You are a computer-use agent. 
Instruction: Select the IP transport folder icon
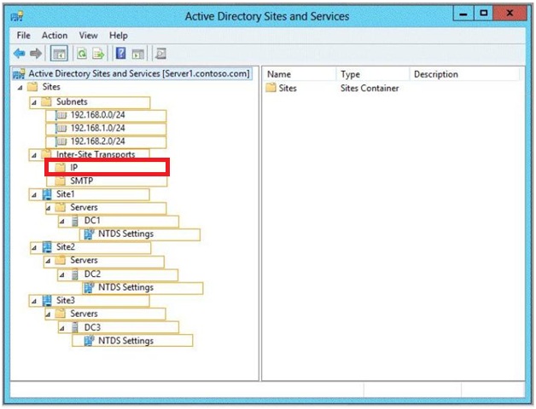click(x=60, y=167)
